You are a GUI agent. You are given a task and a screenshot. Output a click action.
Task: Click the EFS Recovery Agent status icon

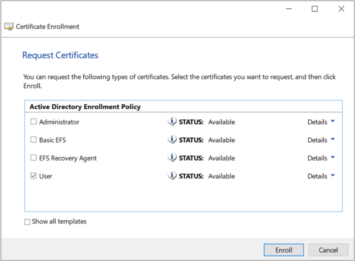[172, 158]
